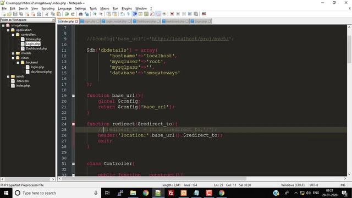The height and width of the screenshot is (198, 352).
Task: Click the Copy toolbar icon
Action: [53, 14]
